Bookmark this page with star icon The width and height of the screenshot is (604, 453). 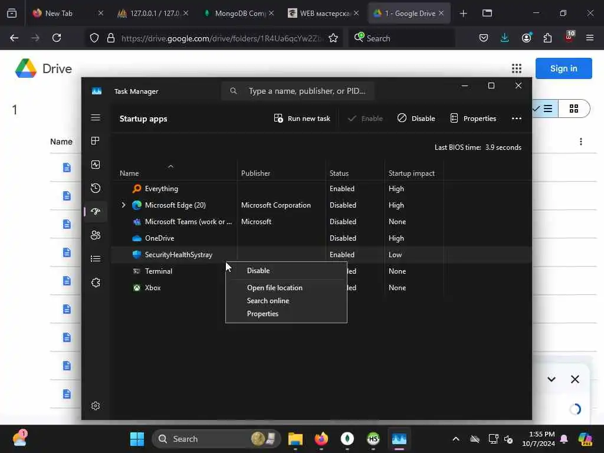[333, 38]
